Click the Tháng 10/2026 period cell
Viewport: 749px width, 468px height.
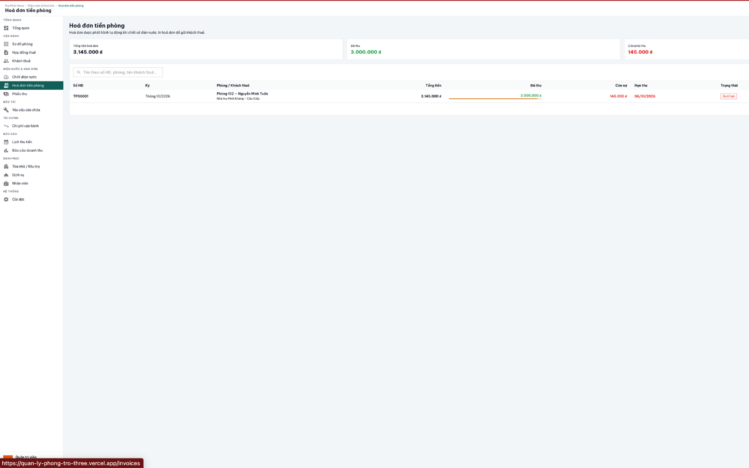158,96
